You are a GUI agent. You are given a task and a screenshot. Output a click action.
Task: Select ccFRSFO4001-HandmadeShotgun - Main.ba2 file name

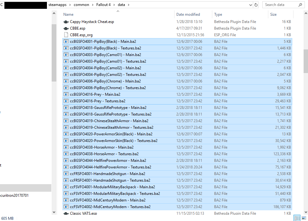point(108,174)
